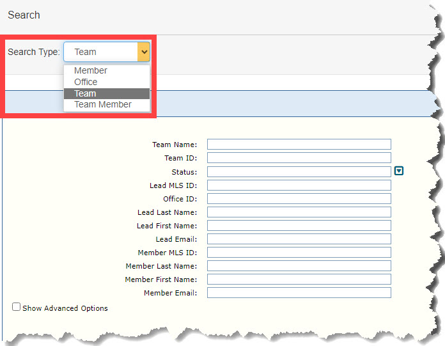Focus the Member MLS ID field
Viewport: 445px width, 346px height.
coord(299,253)
